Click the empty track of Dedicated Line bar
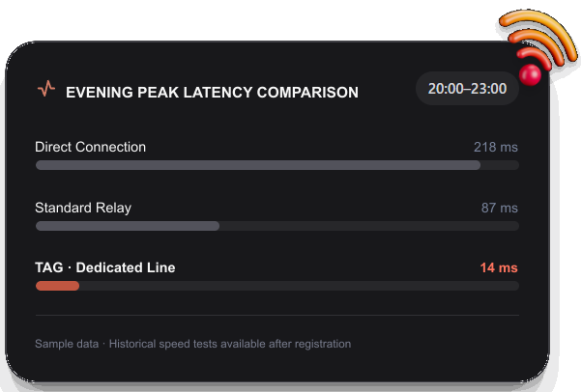582x392 pixels. point(299,286)
